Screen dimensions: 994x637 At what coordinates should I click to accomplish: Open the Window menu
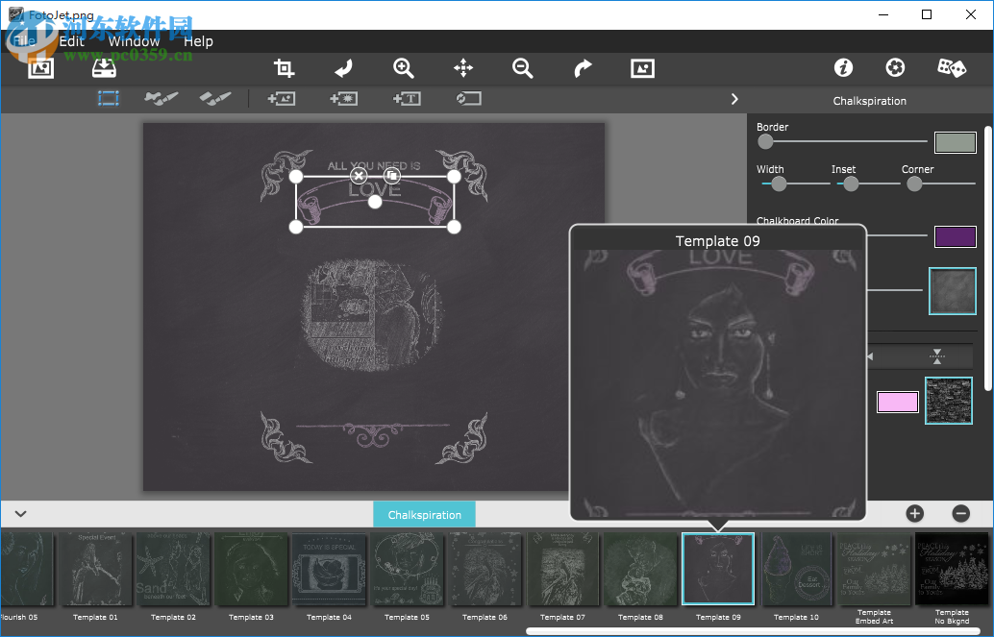[x=134, y=41]
